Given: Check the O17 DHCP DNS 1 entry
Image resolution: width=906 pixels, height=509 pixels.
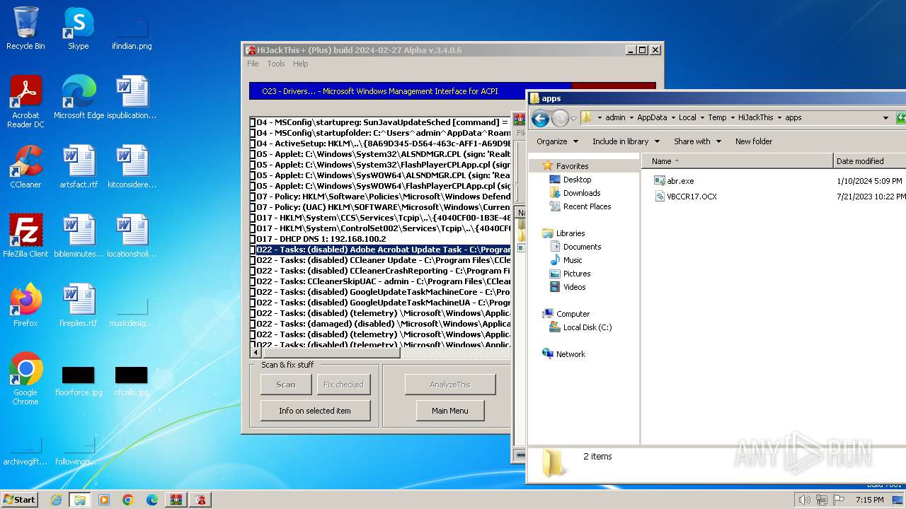Looking at the screenshot, I should point(253,239).
